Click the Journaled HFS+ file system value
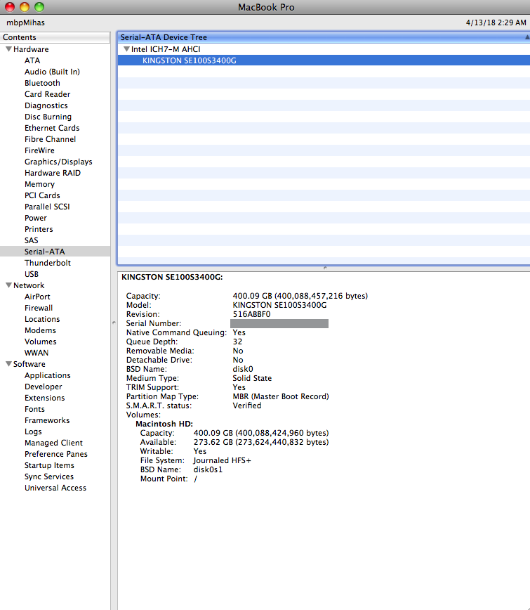 point(223,460)
